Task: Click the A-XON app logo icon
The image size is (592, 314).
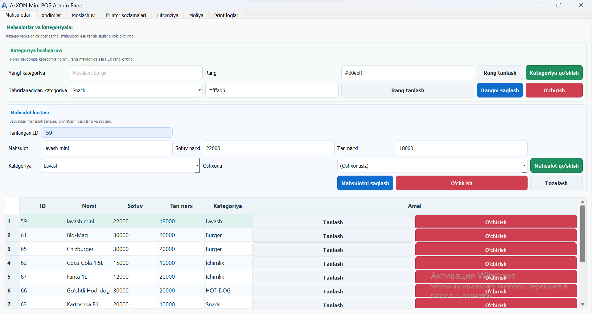Action: pyautogui.click(x=4, y=5)
